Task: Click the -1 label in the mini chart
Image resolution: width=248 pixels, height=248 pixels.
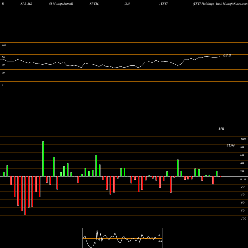Action: [159, 235]
